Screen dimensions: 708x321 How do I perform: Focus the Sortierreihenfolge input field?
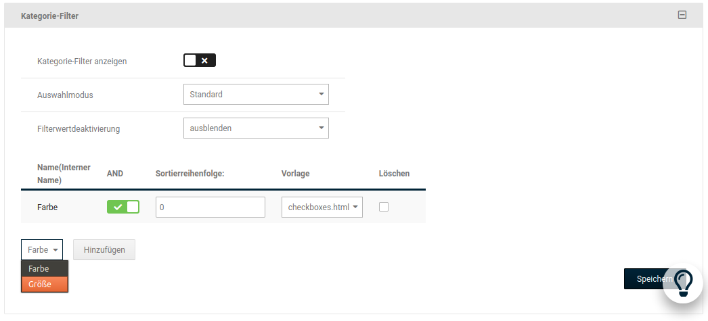tap(210, 207)
